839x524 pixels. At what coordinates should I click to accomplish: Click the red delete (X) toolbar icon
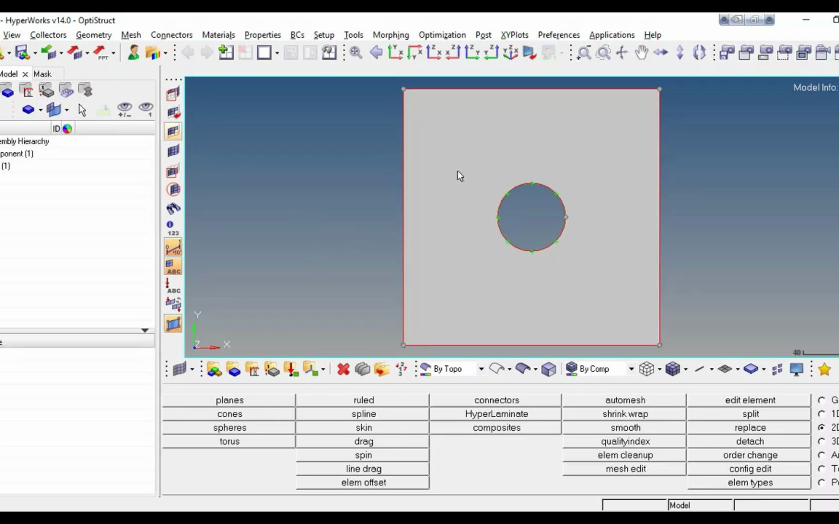(343, 369)
